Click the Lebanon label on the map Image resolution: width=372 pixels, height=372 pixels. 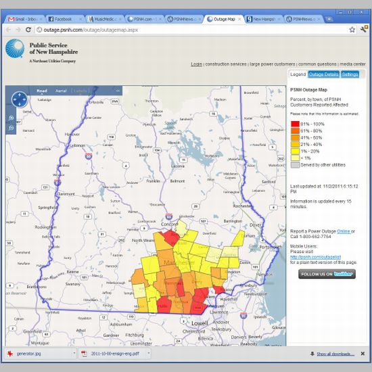[x=78, y=145]
